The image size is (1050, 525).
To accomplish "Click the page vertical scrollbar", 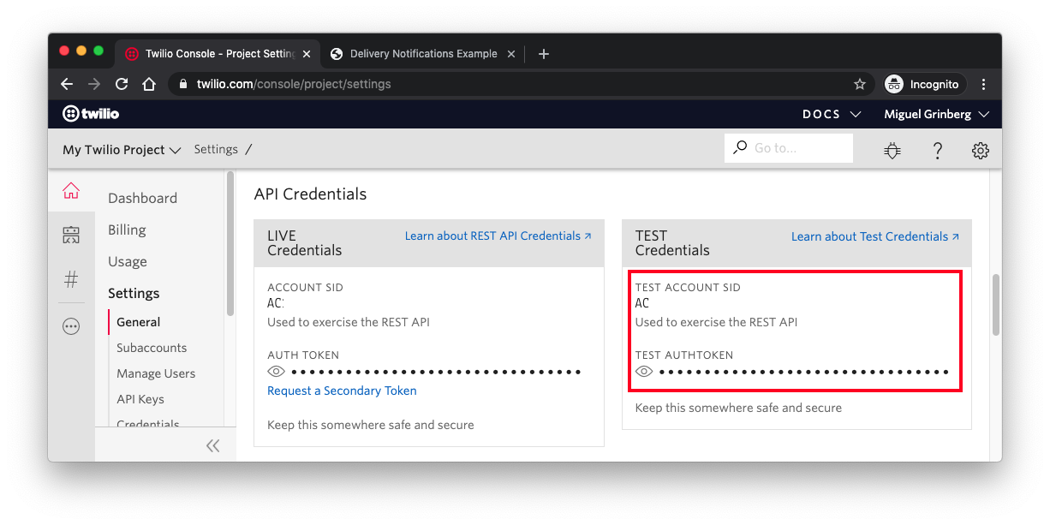I will click(996, 305).
